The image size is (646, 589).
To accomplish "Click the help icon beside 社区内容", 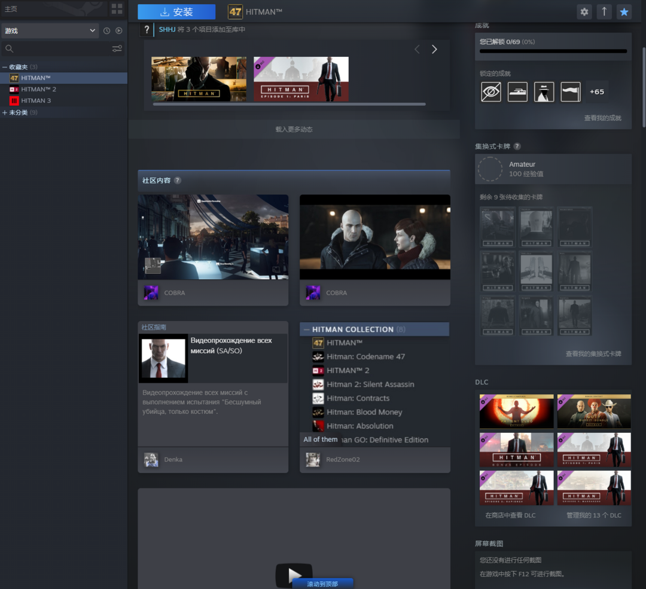I will (x=178, y=181).
